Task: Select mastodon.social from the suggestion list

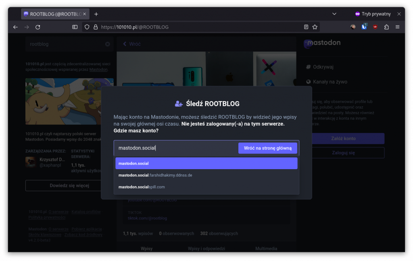Action: (206, 163)
